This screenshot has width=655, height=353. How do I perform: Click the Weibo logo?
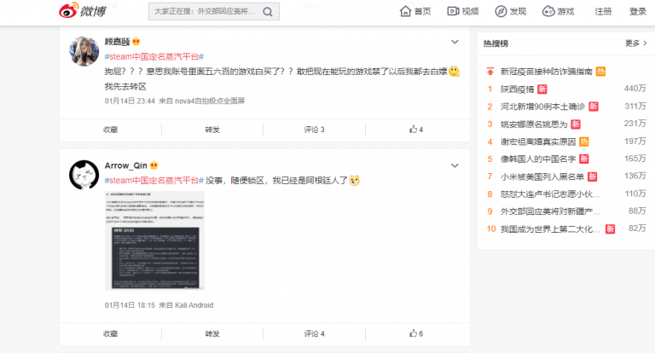(82, 10)
